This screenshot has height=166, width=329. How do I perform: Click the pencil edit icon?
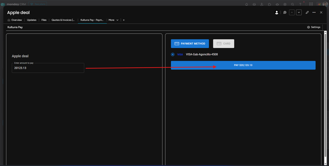[307, 12]
